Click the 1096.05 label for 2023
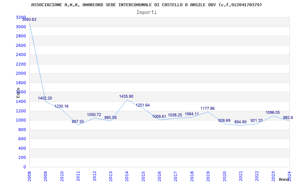This screenshot has width=293, height=183. pyautogui.click(x=273, y=112)
